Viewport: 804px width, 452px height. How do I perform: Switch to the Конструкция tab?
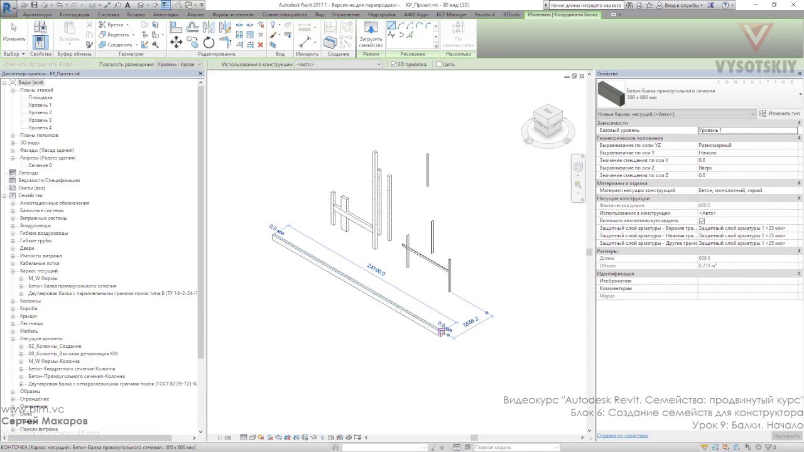[x=75, y=14]
